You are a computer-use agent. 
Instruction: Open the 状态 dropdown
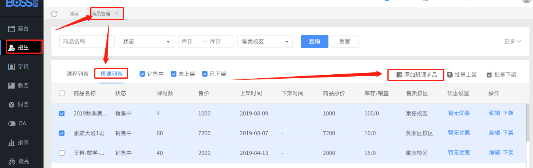[x=146, y=42]
